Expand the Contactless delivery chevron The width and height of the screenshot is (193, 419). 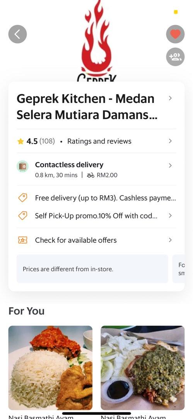pyautogui.click(x=170, y=165)
